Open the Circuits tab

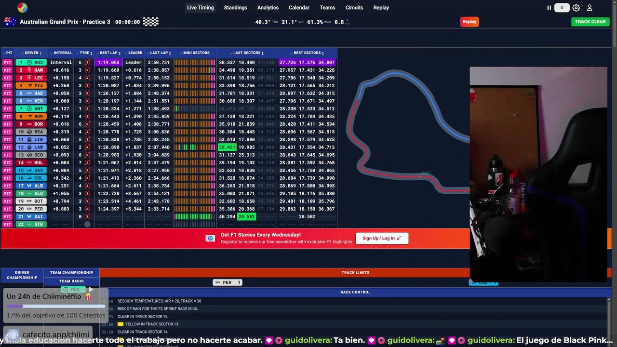[x=354, y=8]
